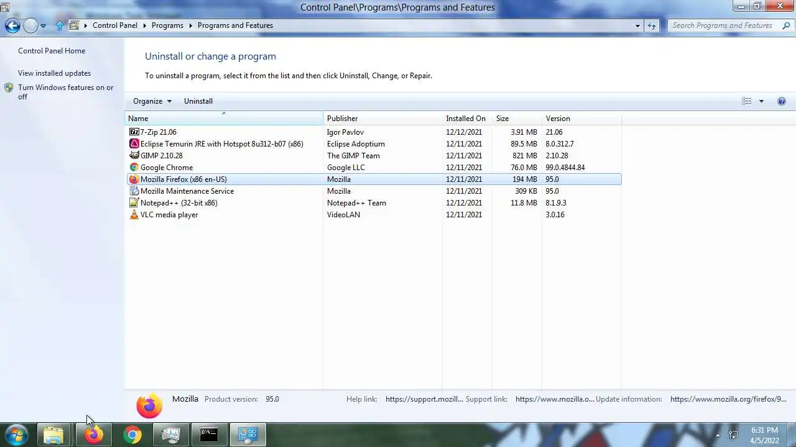Go back with the blue Back arrow

[x=12, y=25]
